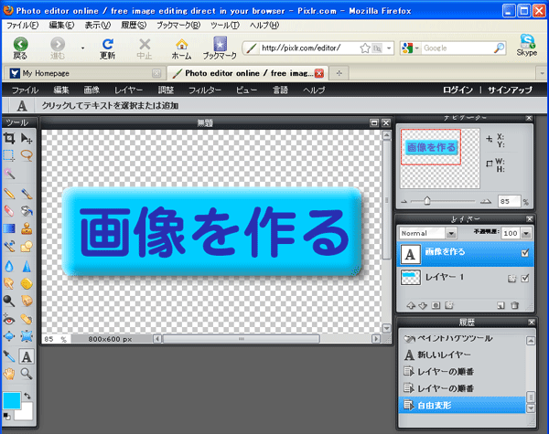549x434 pixels.
Task: Click the Firefox ホーム button
Action: [x=181, y=48]
